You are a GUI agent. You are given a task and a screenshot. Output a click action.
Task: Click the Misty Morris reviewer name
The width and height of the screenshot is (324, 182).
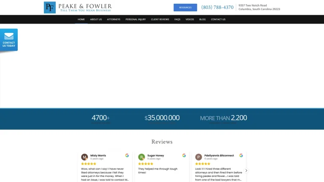point(98,155)
